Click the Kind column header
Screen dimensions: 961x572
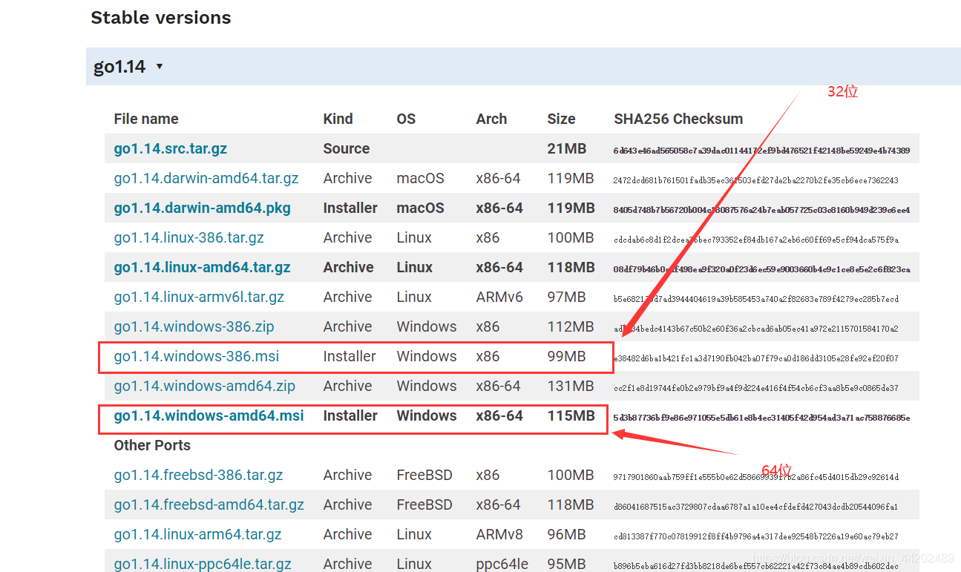338,119
